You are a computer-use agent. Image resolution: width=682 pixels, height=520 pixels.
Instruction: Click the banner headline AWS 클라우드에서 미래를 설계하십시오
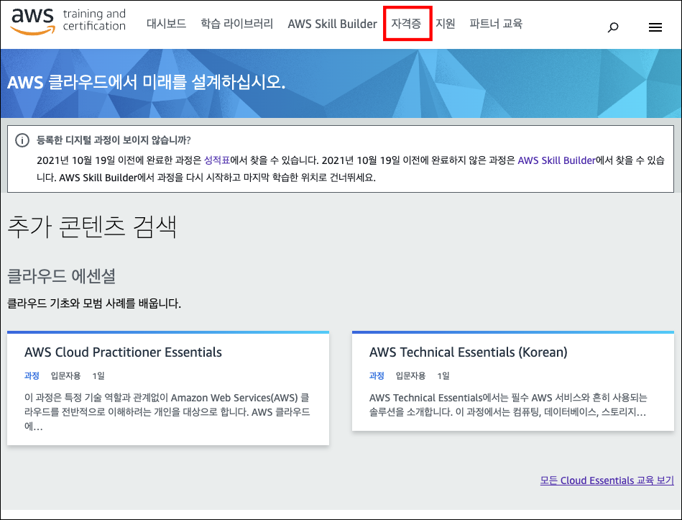pos(146,82)
